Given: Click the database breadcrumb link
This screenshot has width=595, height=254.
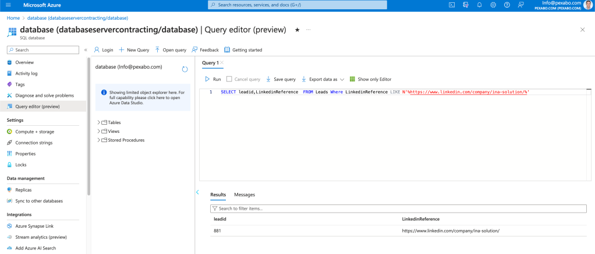Looking at the screenshot, I should 77,18.
